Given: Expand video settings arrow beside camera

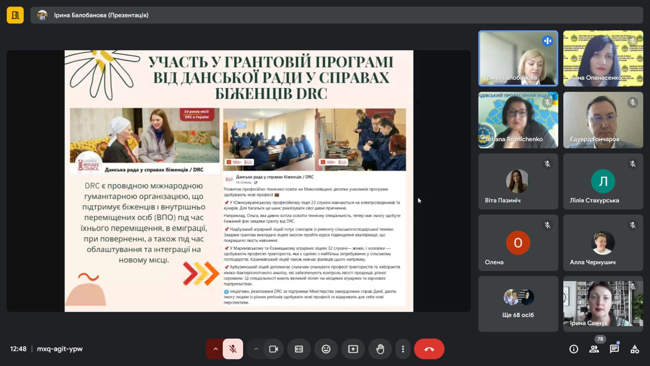Looking at the screenshot, I should pos(256,349).
